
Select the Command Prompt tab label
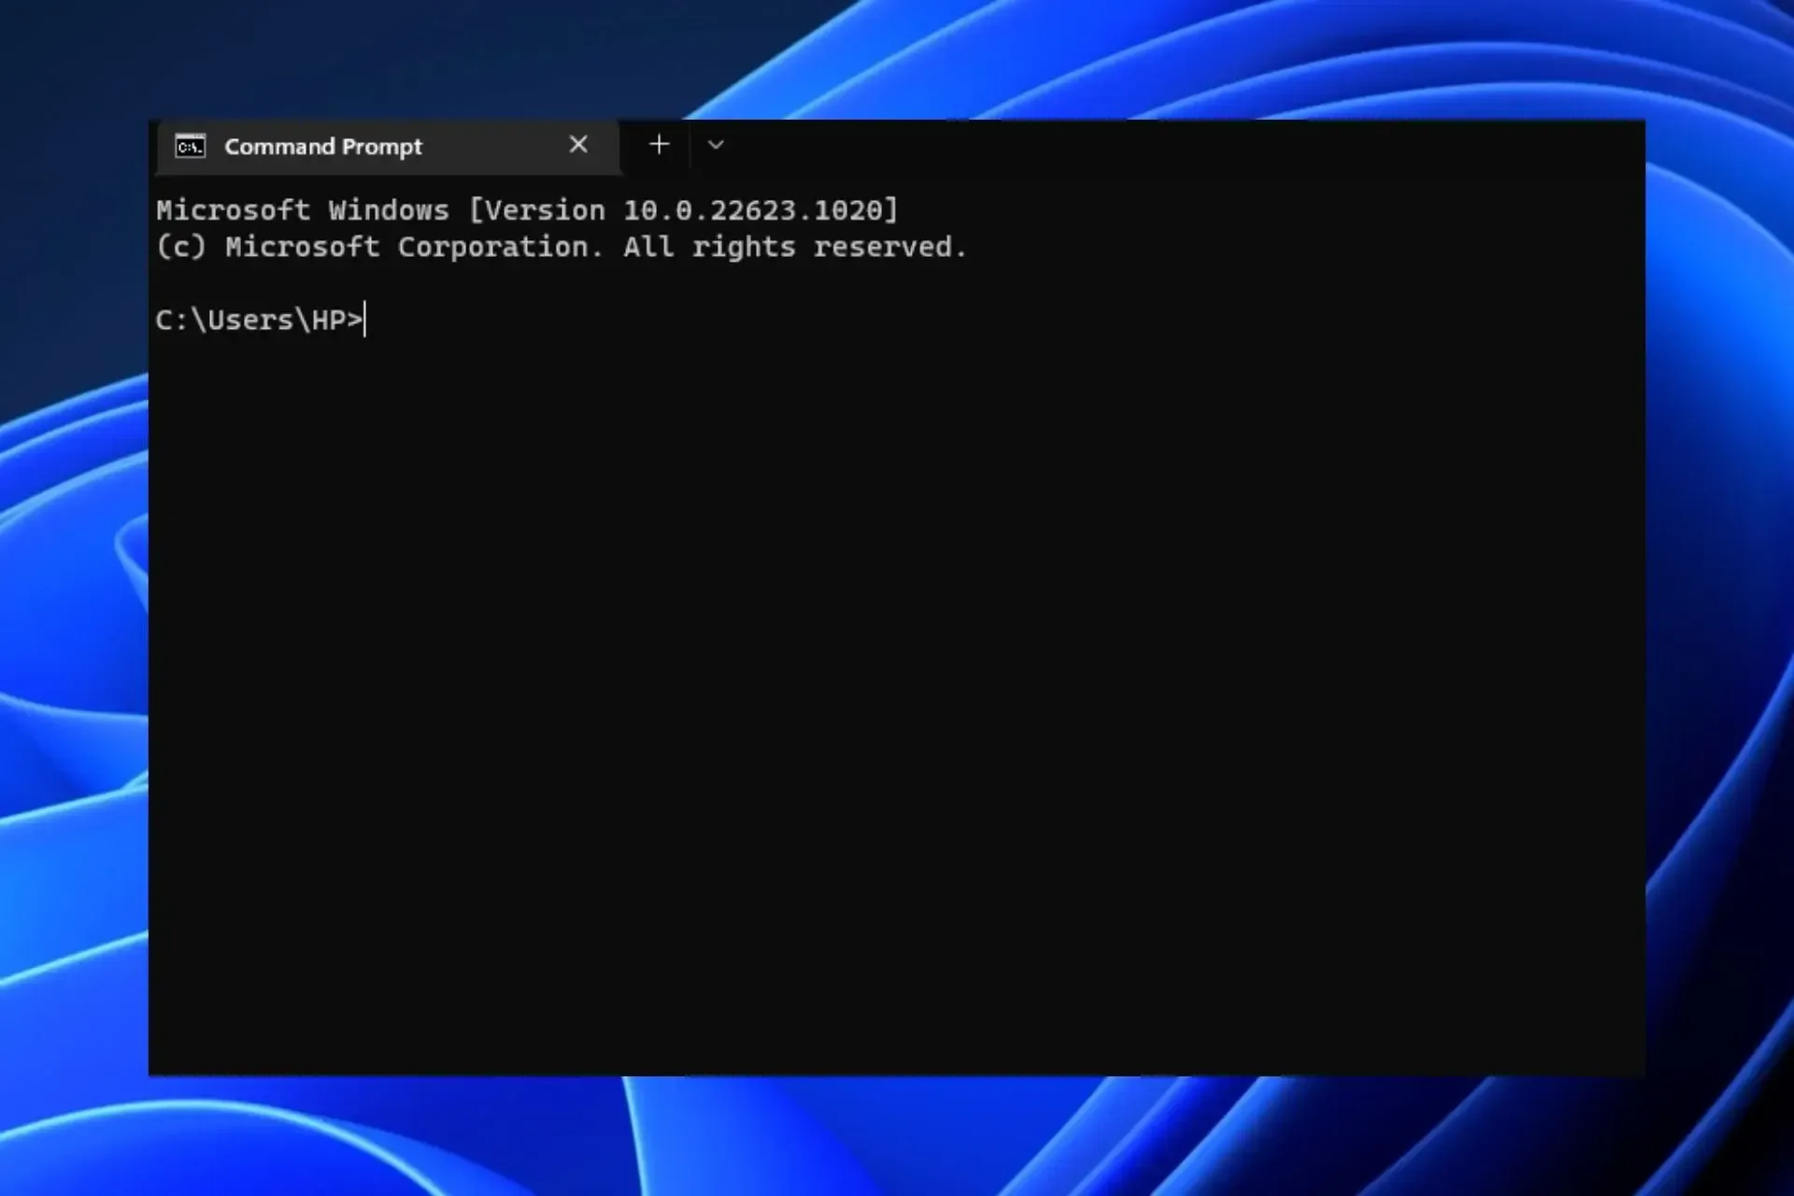[x=322, y=146]
